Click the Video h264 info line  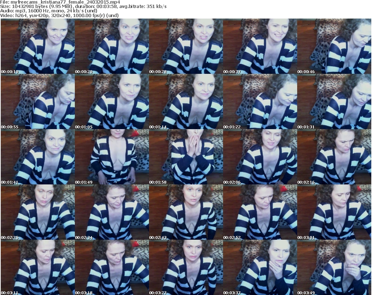coord(59,15)
